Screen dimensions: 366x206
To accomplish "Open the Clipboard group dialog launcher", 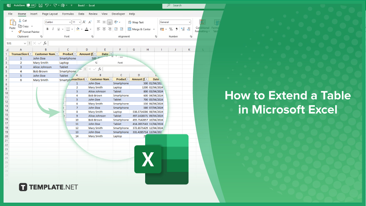I will pyautogui.click(x=41, y=37).
